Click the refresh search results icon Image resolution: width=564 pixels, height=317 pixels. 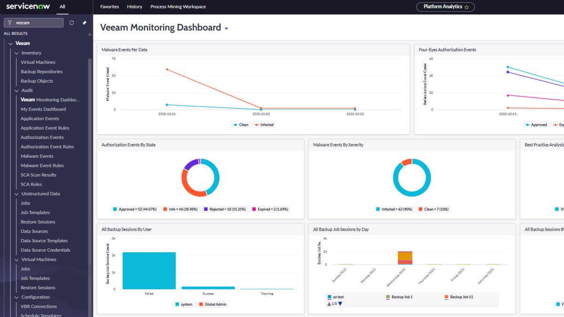pos(71,22)
